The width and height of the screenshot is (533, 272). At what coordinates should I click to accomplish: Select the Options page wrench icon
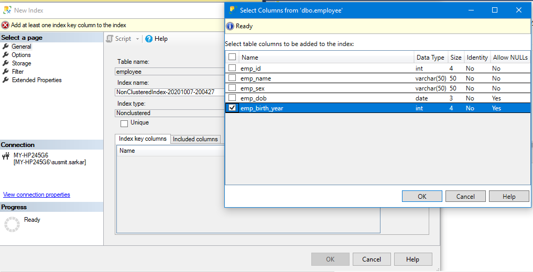coord(6,55)
